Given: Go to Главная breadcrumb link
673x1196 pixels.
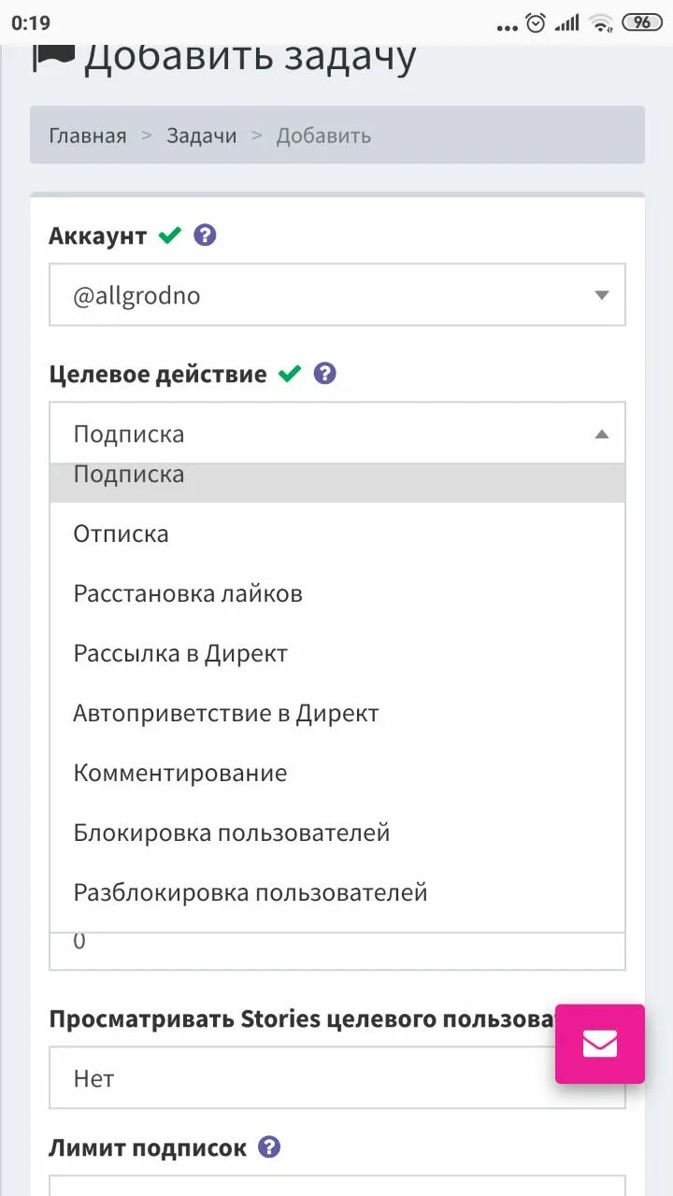Looking at the screenshot, I should (x=88, y=135).
